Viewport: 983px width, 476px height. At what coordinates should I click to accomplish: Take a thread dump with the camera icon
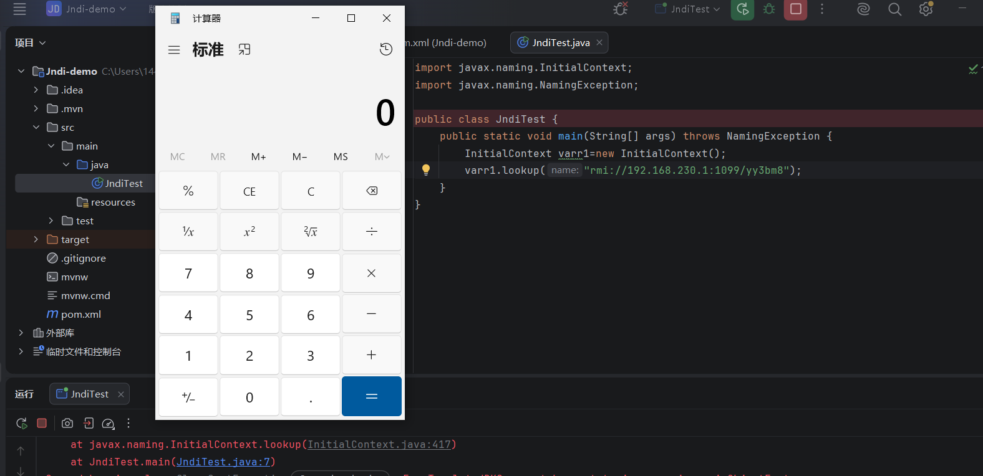click(67, 423)
